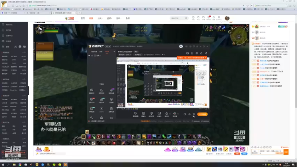Select the active orange tab in streaming app
The height and width of the screenshot is (167, 297).
(x=107, y=52)
